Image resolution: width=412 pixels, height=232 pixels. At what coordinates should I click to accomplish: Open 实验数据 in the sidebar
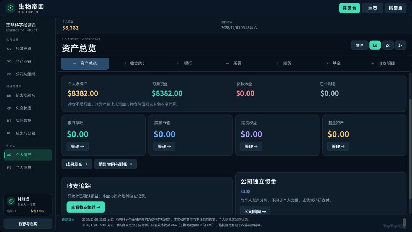[28, 121]
